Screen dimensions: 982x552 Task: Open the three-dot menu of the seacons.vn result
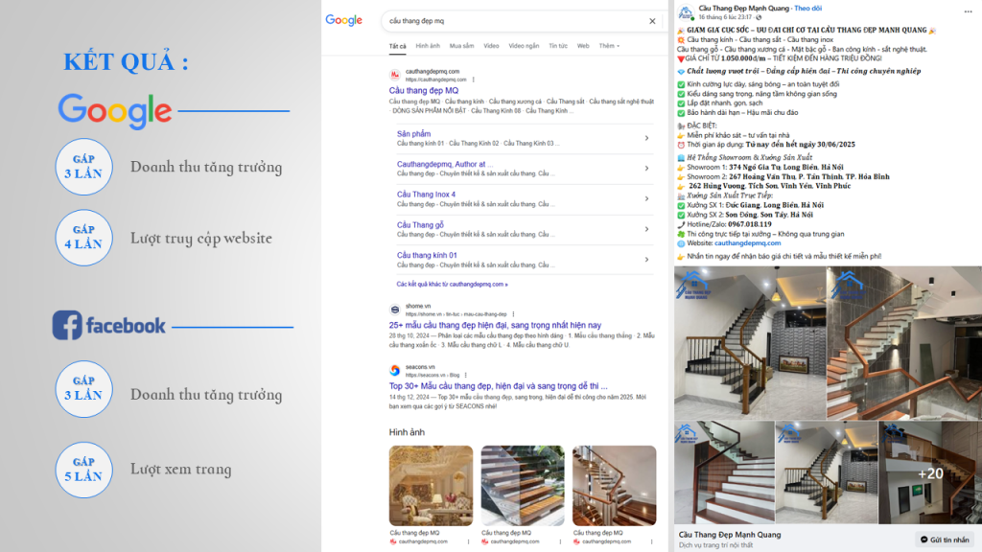[x=466, y=375]
